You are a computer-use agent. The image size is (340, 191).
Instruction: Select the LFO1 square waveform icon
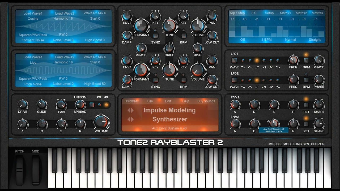[257, 67]
